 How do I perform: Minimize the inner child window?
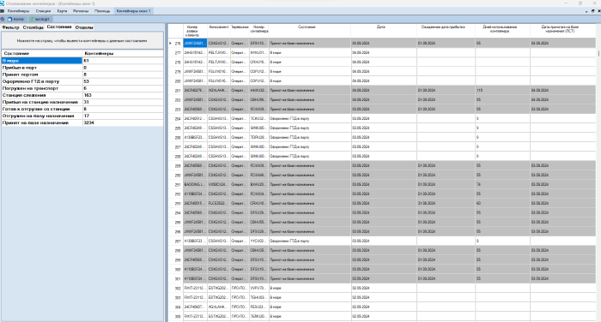coord(586,11)
